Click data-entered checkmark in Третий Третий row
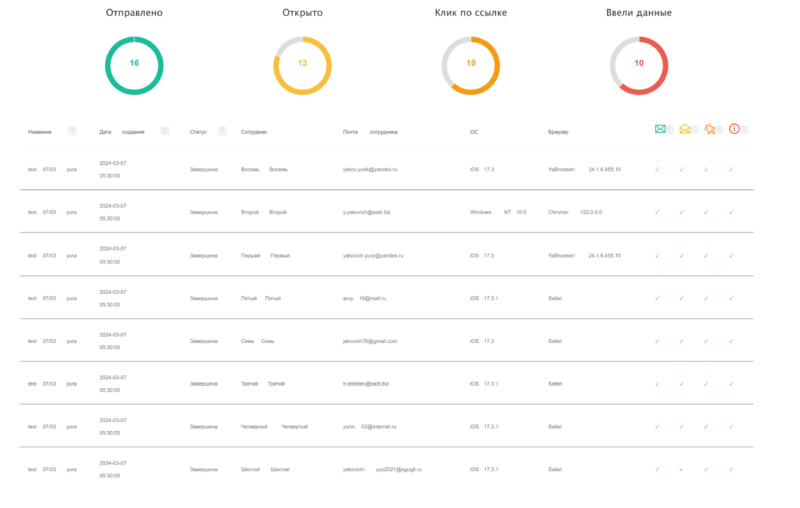This screenshot has width=800, height=508. pyautogui.click(x=731, y=384)
